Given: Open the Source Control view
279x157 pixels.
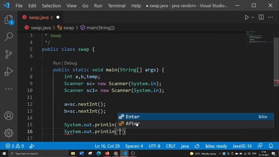Looking at the screenshot, I should pos(9,54).
